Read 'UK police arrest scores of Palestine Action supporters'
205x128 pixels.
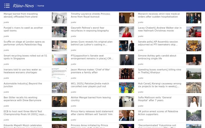coord(158,113)
